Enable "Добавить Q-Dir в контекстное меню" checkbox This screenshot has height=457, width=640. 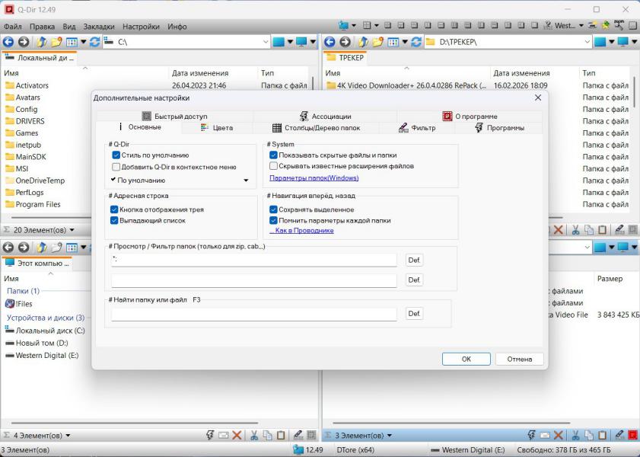pyautogui.click(x=116, y=167)
